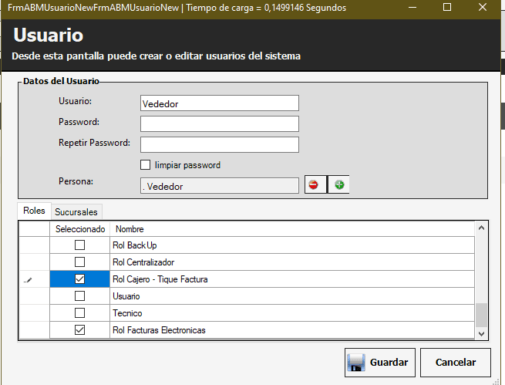This screenshot has height=385, width=505.
Task: Enable the limpiar password checkbox
Action: point(145,165)
